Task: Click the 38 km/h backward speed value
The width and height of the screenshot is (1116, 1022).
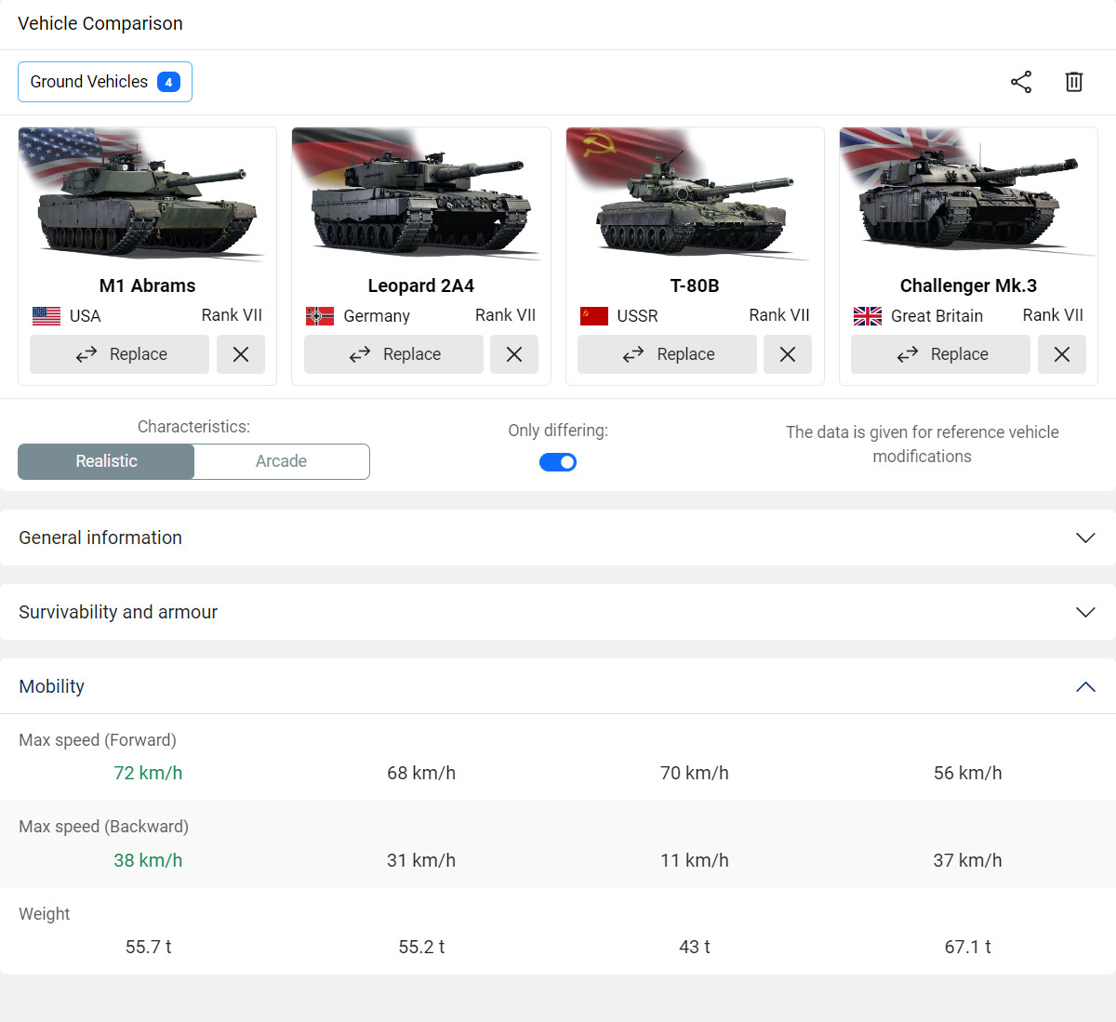Action: coord(148,860)
